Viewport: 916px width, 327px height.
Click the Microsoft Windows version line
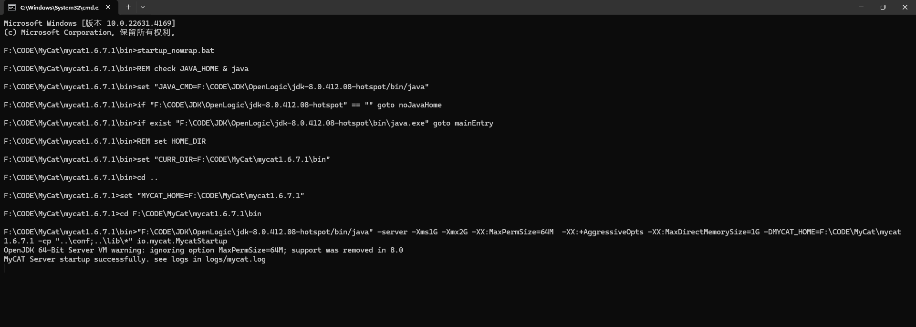[x=90, y=23]
